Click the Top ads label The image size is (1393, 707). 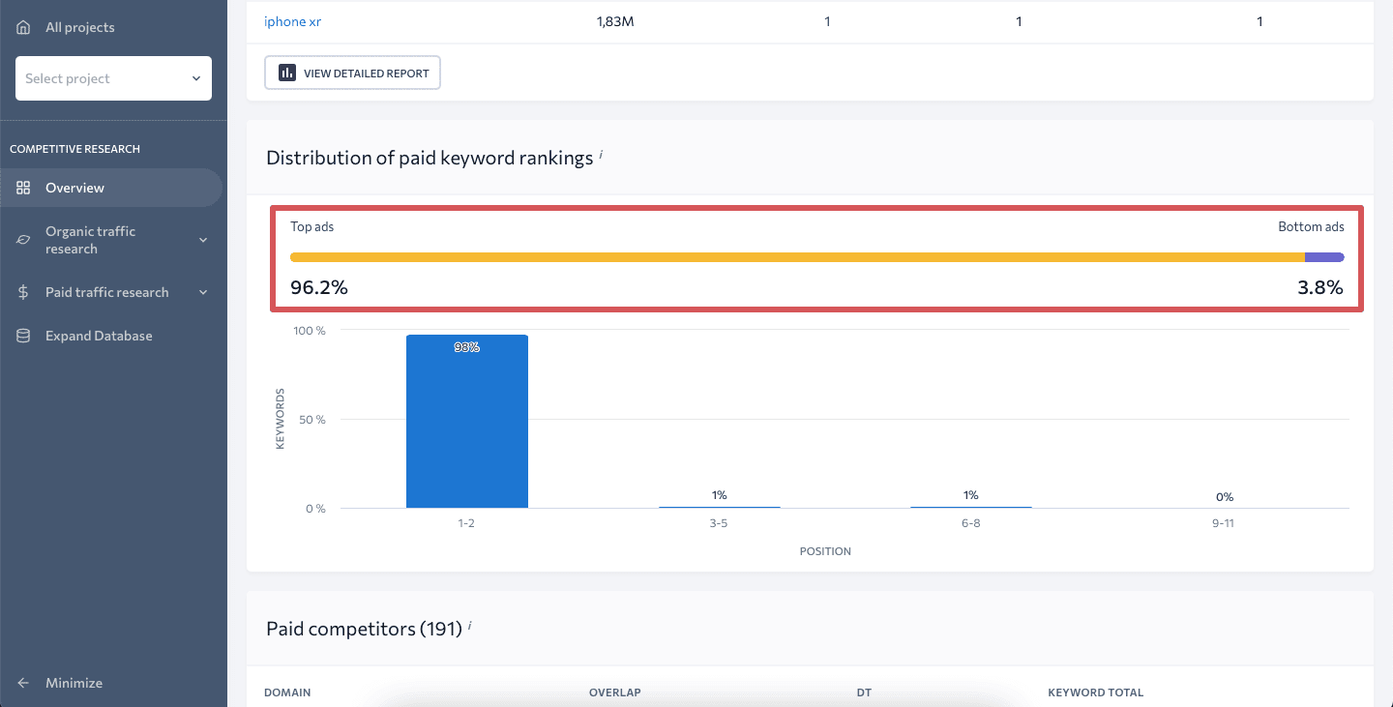[311, 226]
